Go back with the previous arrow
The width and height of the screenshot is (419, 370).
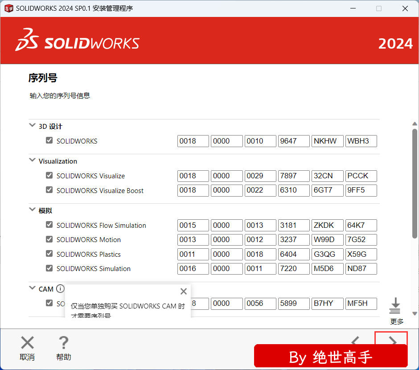(356, 341)
